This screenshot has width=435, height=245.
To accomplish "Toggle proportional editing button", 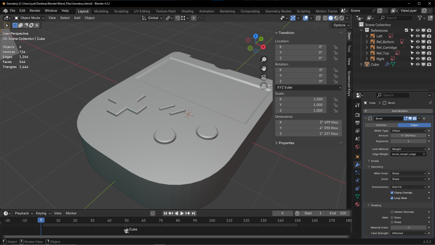I will [194, 18].
